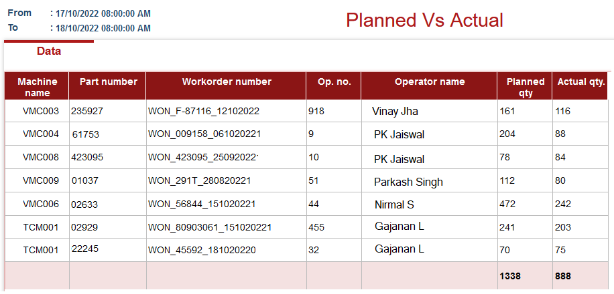Select the planned total 1338 cell
Screen dimensions: 614x294
(525, 276)
